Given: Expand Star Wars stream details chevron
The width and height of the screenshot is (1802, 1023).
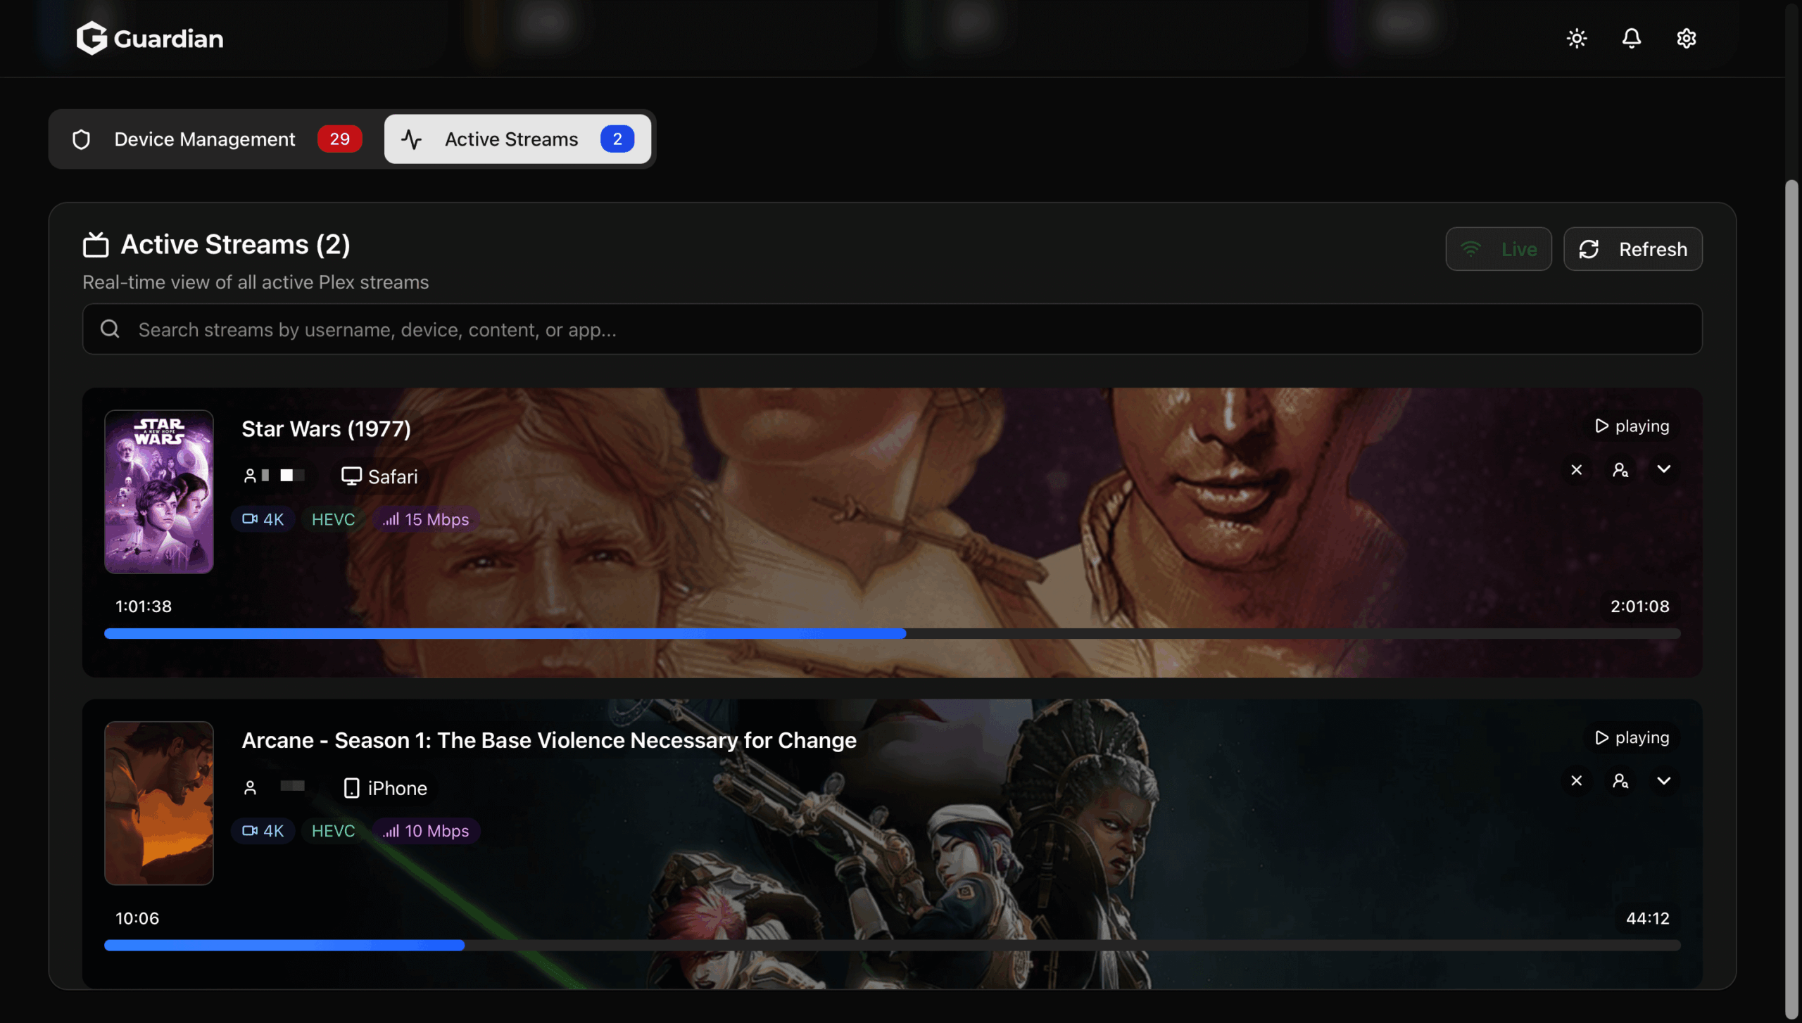Looking at the screenshot, I should point(1664,469).
